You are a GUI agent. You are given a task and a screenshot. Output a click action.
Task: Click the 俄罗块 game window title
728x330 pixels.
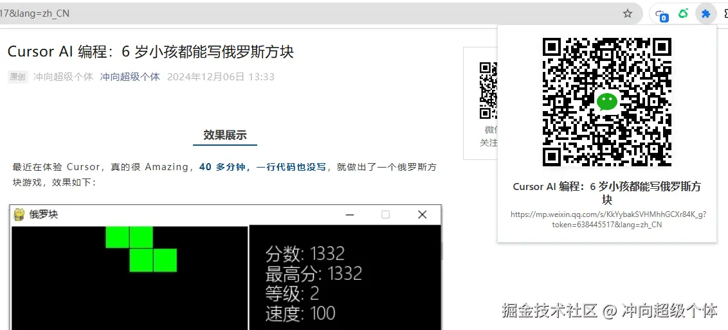coord(44,214)
